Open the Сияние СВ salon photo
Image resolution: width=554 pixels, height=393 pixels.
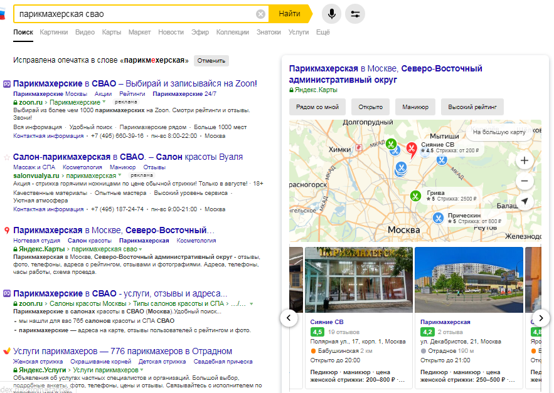tap(358, 278)
